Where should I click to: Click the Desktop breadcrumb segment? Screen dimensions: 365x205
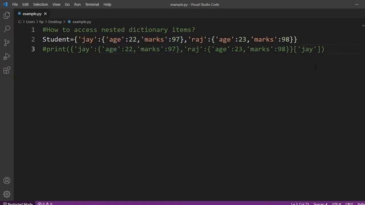tap(55, 22)
